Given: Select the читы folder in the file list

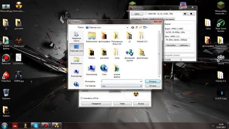Looking at the screenshot, I should [117, 53].
